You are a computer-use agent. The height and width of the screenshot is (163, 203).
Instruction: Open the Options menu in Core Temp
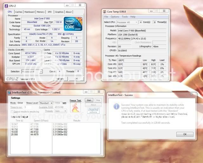[115, 17]
